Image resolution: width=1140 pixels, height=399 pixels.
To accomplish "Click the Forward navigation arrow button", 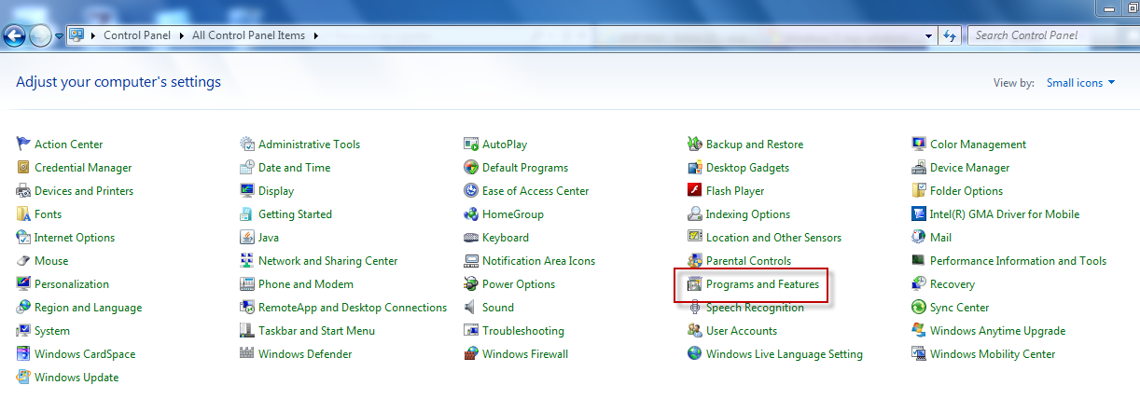I will tap(40, 36).
